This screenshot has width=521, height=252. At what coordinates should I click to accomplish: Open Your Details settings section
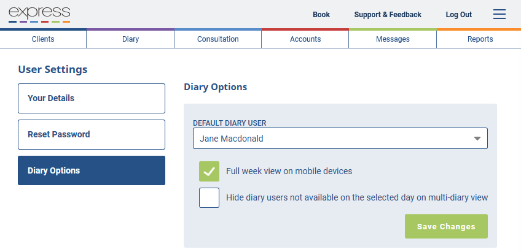tap(92, 98)
